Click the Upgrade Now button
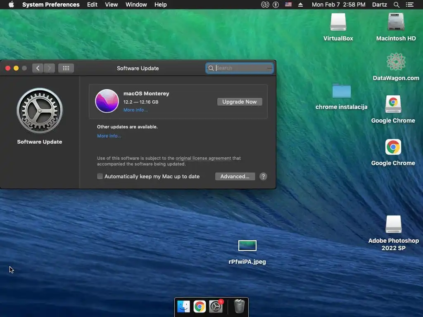Viewport: 423px width, 317px height. click(x=240, y=102)
